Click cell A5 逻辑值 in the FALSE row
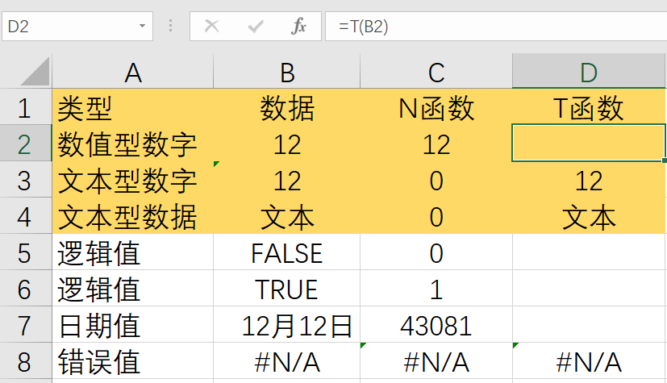Screen dimensions: 667x383 [133, 252]
